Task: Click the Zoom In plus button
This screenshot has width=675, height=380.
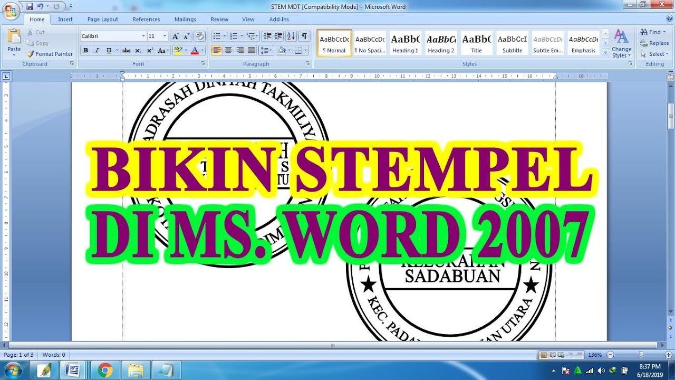Action: 669,355
